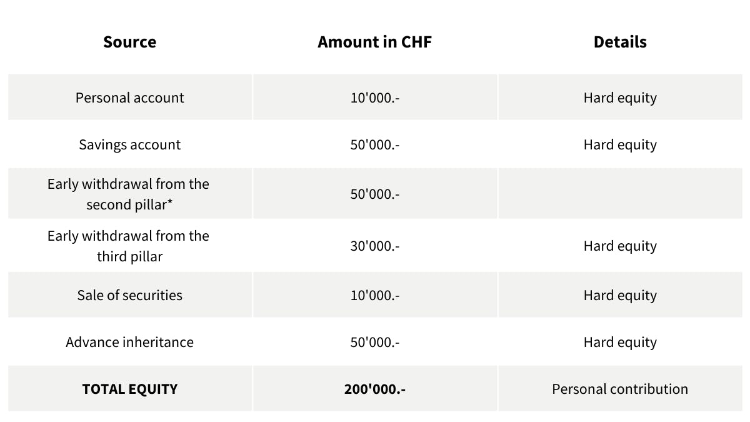
Task: Click the Personal contribution cell
Action: [620, 389]
